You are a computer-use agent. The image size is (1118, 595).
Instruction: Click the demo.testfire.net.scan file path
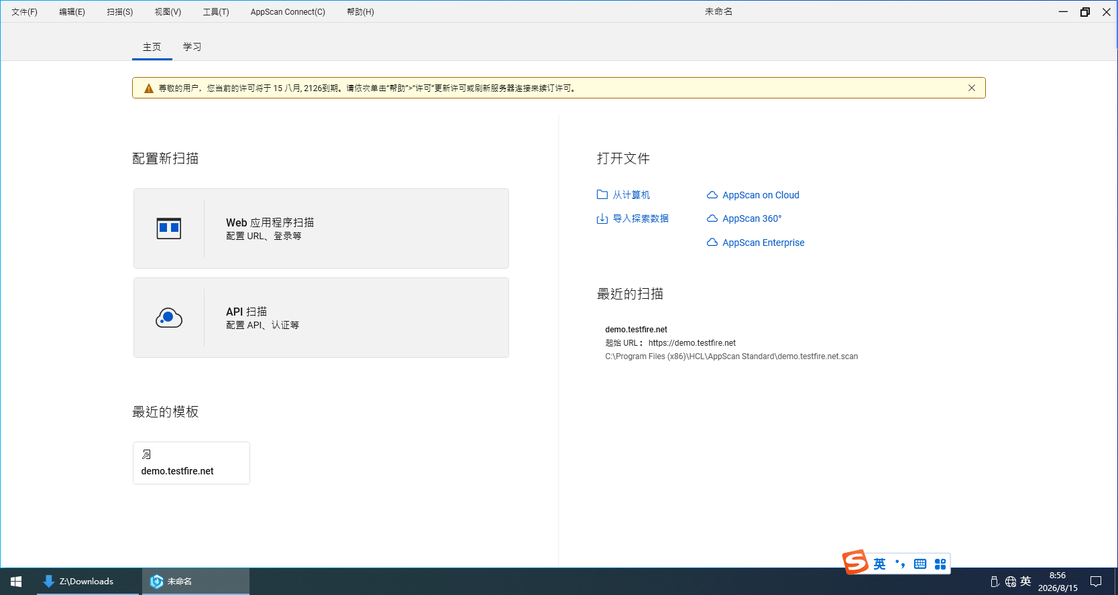pyautogui.click(x=732, y=356)
